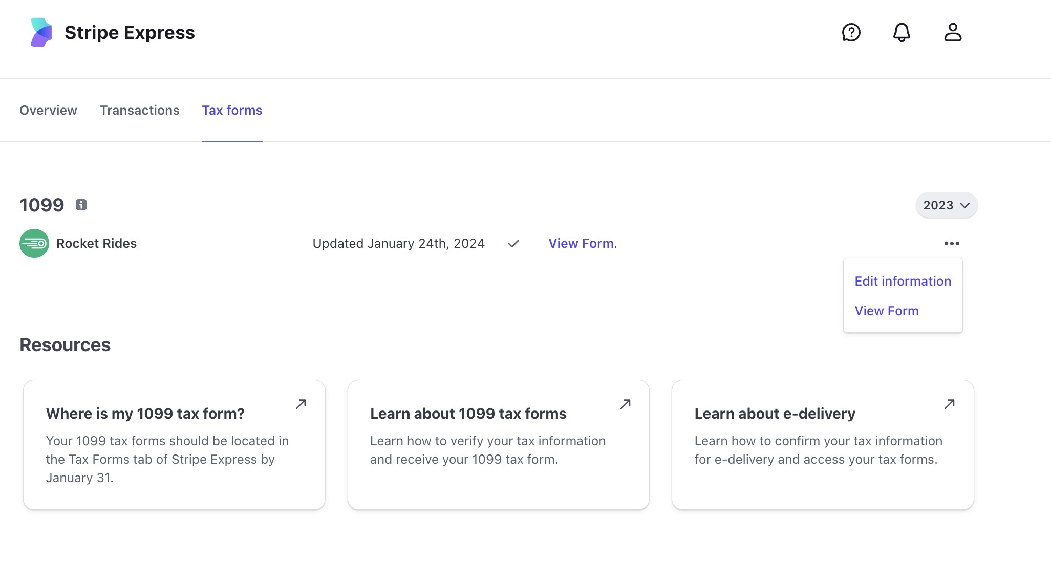Open the three-dot more options icon
This screenshot has width=1051, height=563.
point(952,243)
